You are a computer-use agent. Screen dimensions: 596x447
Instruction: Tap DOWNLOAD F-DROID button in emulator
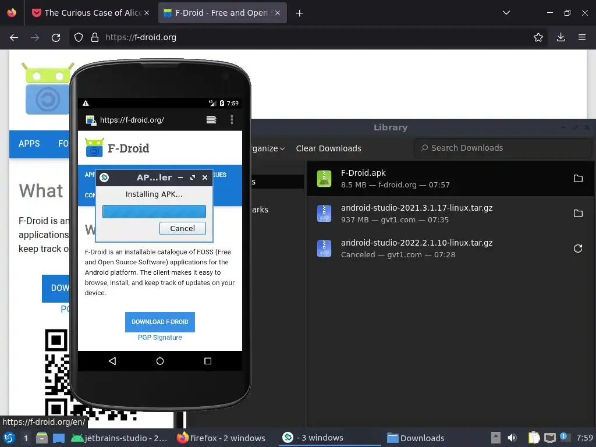point(160,322)
